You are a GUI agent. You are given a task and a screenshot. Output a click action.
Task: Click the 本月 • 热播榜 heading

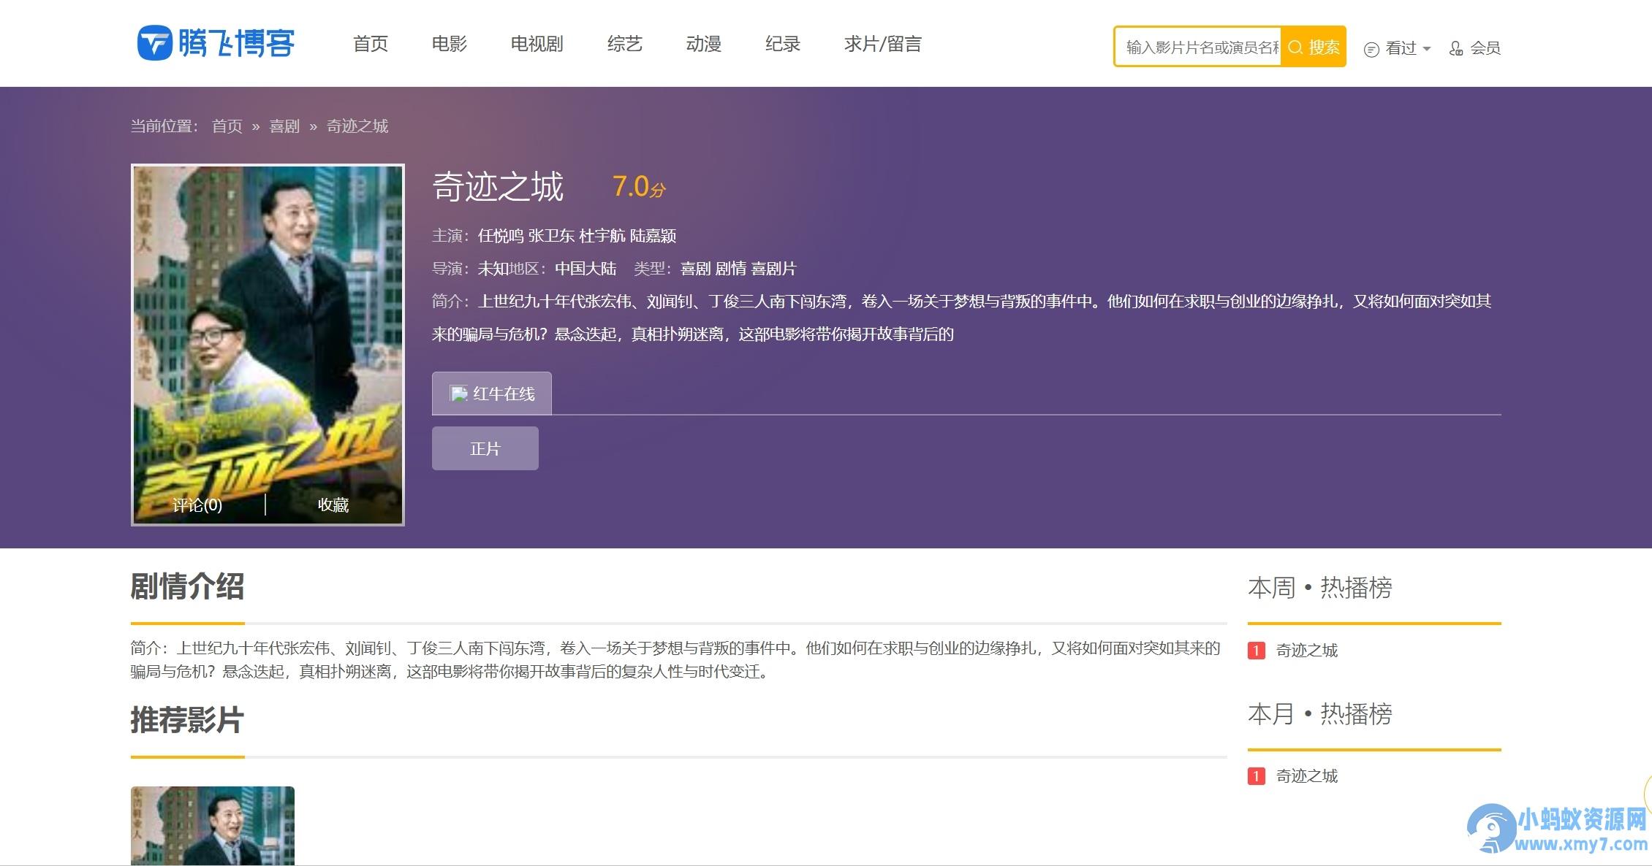pyautogui.click(x=1320, y=713)
